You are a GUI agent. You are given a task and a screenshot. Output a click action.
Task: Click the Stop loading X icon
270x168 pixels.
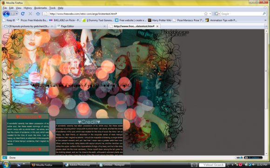point(30,14)
